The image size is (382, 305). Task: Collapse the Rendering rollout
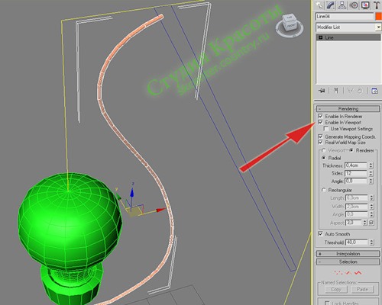tap(348, 109)
